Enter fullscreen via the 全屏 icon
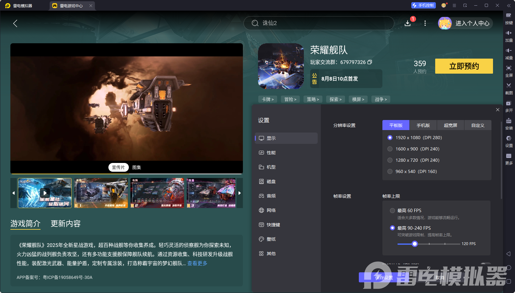 (x=509, y=71)
